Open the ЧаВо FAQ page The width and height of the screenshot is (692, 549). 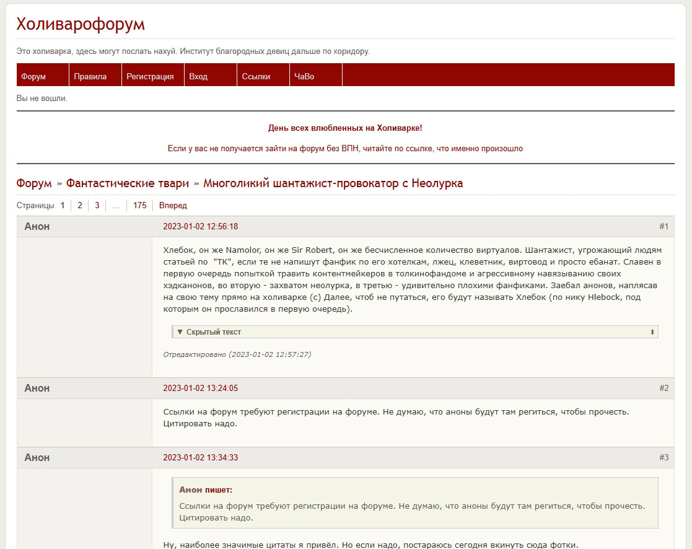(304, 77)
